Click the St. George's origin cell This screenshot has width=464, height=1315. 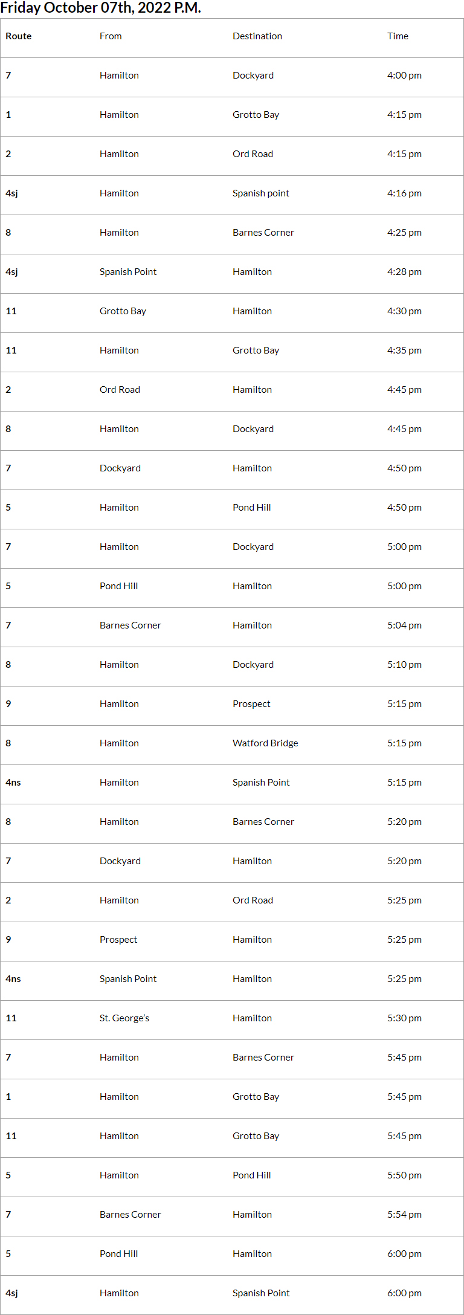point(124,1018)
